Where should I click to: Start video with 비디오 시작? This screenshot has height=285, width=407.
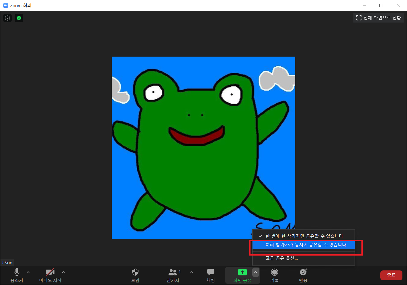coord(50,275)
